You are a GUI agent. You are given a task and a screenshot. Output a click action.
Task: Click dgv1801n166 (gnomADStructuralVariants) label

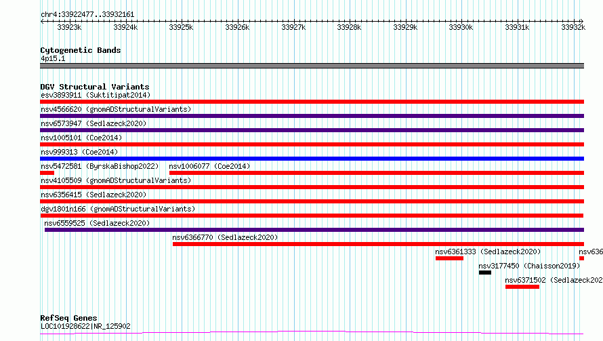[x=118, y=209]
